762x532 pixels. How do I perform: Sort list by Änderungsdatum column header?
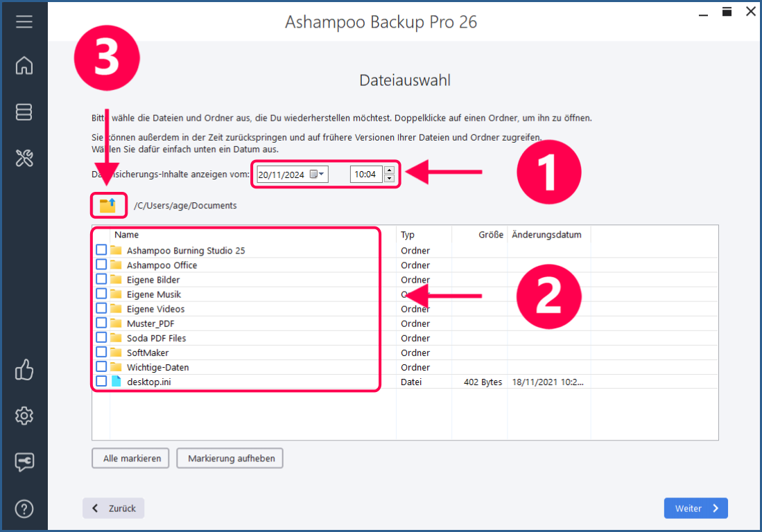[x=546, y=234]
